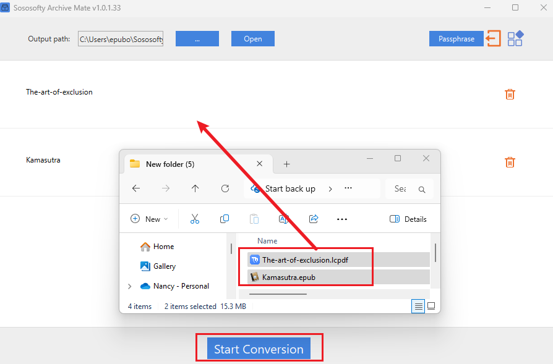Switch Explorer to details list view
553x364 pixels.
[x=418, y=306]
